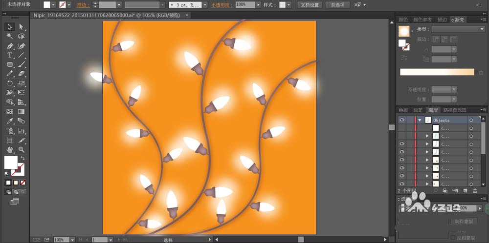The height and width of the screenshot is (243, 489).
Task: Show the hidden second sublayer under Objects
Action: (x=401, y=136)
